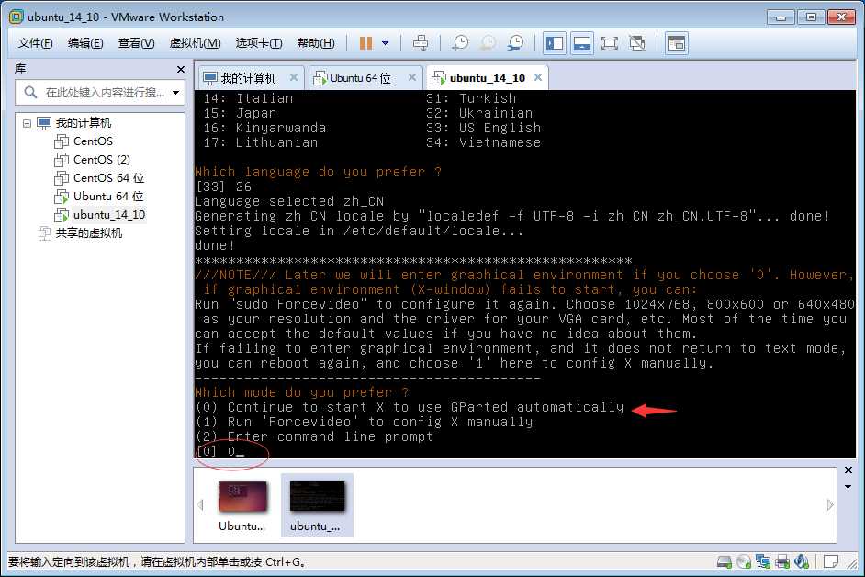Viewport: 865px width, 577px height.
Task: Click the printer status icon
Action: click(x=782, y=561)
